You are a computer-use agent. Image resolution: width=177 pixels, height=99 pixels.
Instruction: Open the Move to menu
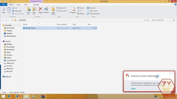(x=28, y=11)
